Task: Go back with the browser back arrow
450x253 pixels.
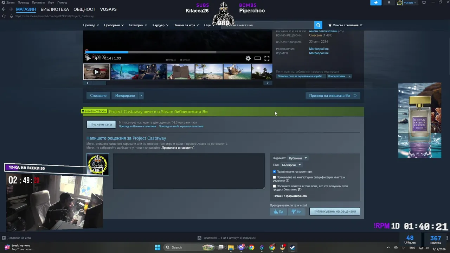Action: point(4,9)
